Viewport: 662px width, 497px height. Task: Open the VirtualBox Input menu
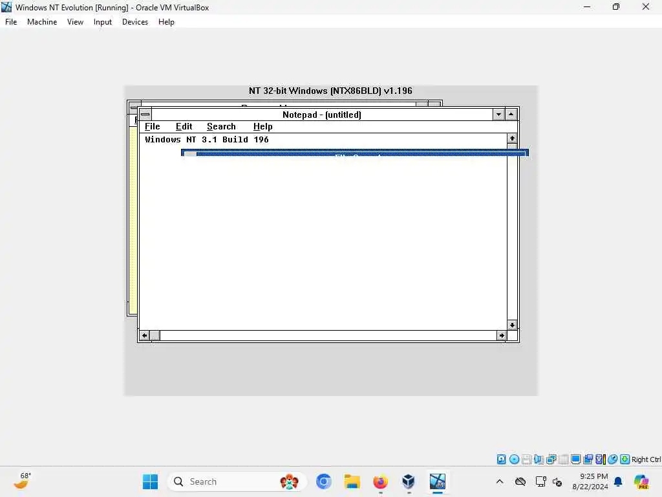point(103,22)
